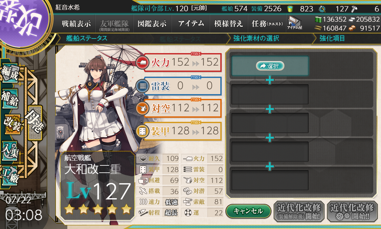Open 模様替え furniture menu
The width and height of the screenshot is (381, 229).
point(229,24)
